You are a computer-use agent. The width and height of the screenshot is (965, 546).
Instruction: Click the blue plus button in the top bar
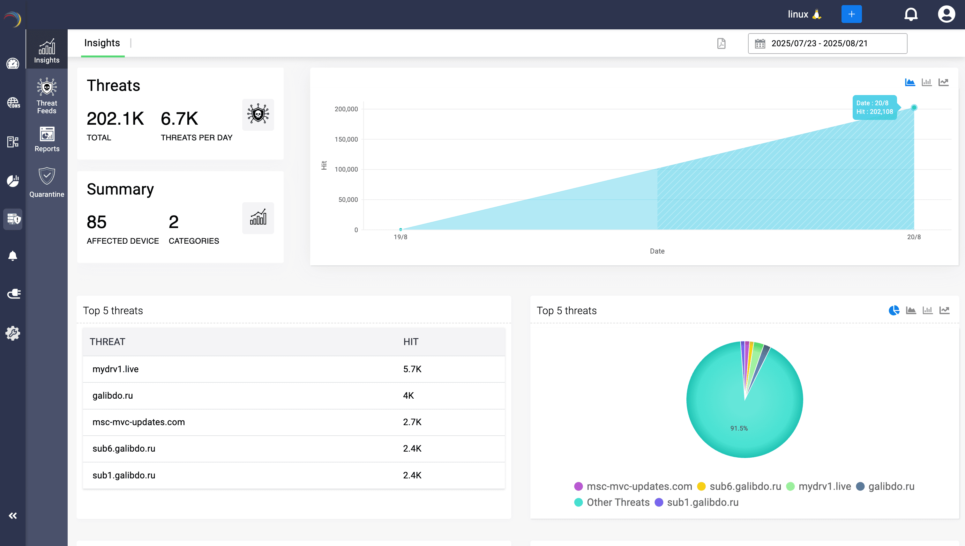click(852, 14)
